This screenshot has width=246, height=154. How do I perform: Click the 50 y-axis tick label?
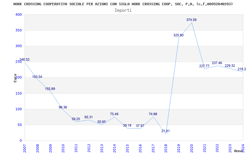[20, 125]
